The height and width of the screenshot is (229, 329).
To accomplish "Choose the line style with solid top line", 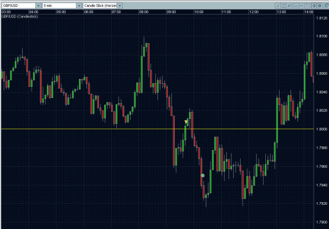I will [307, 6].
